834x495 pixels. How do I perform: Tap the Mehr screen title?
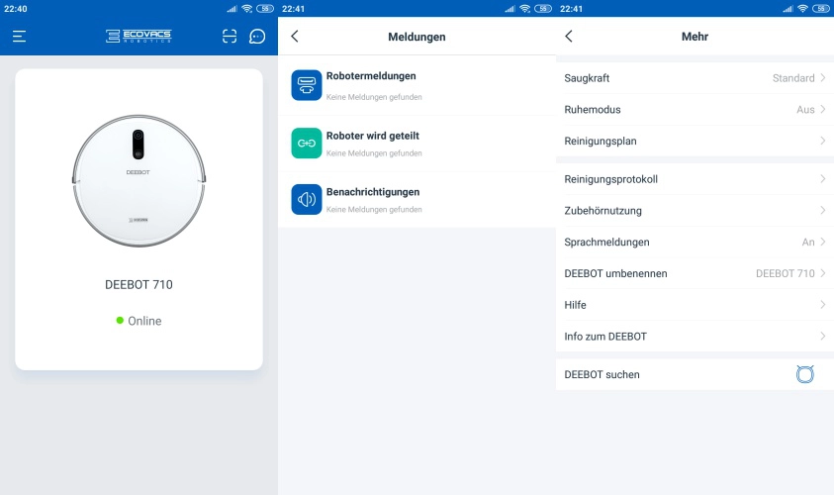[695, 37]
